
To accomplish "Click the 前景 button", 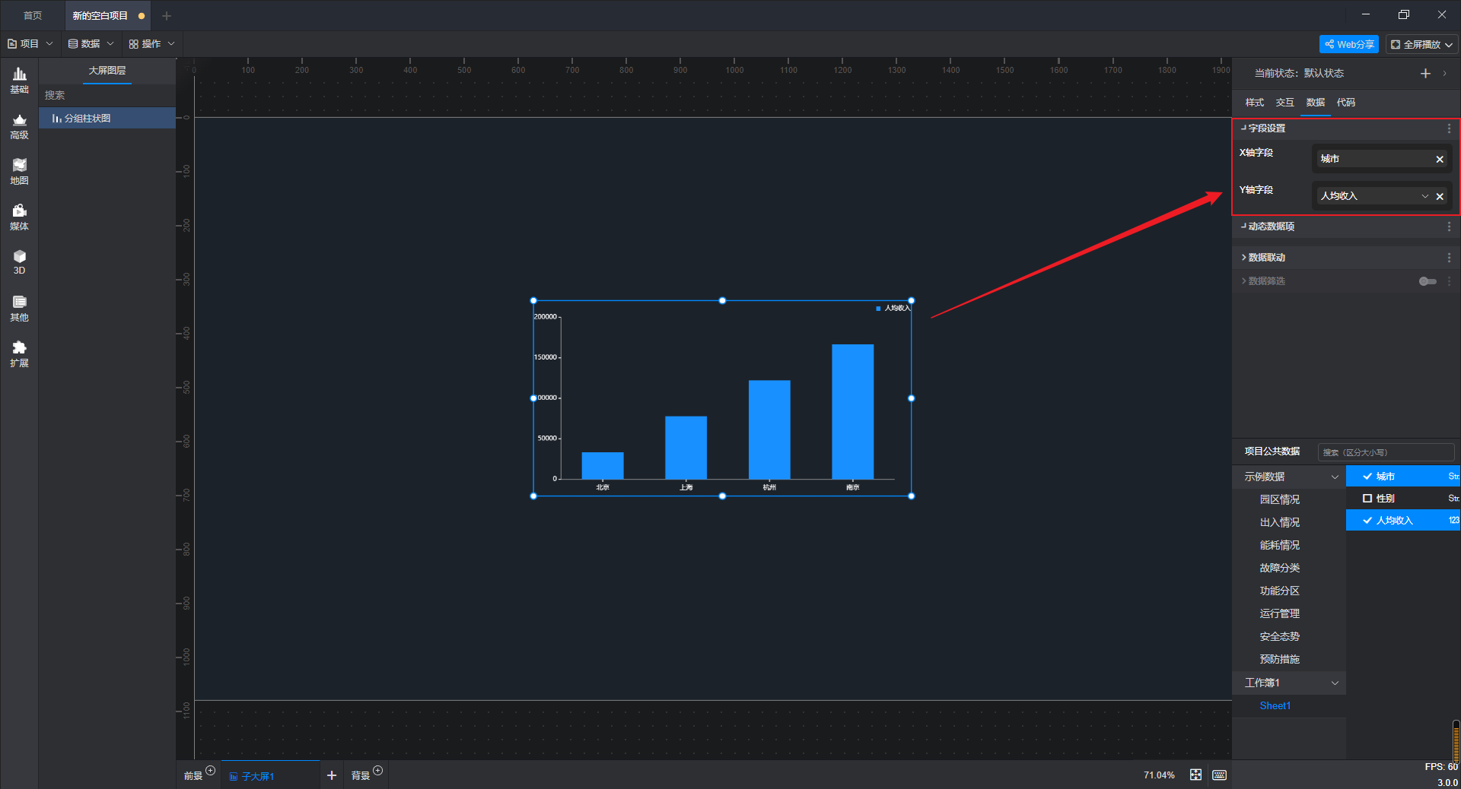I will 193,776.
